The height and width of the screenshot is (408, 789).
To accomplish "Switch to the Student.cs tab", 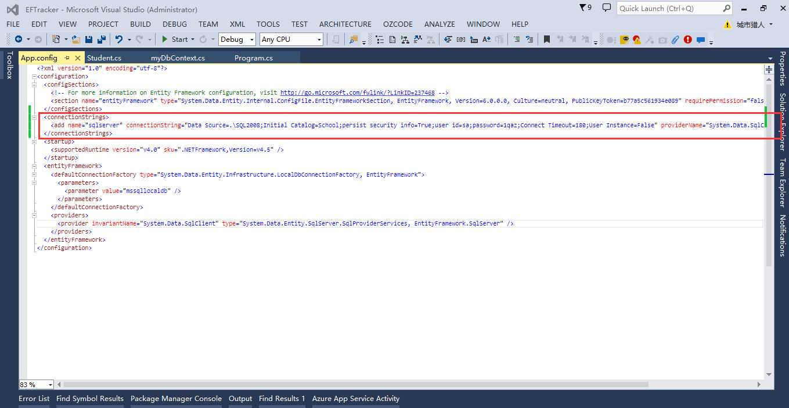I will point(104,58).
